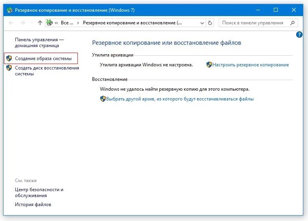
Task: Open Создать диск восстановления системы link
Action: (47, 71)
